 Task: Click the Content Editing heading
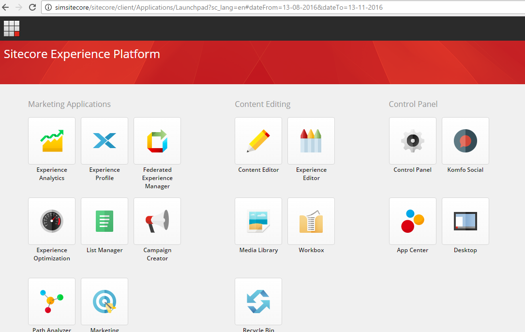click(x=263, y=104)
